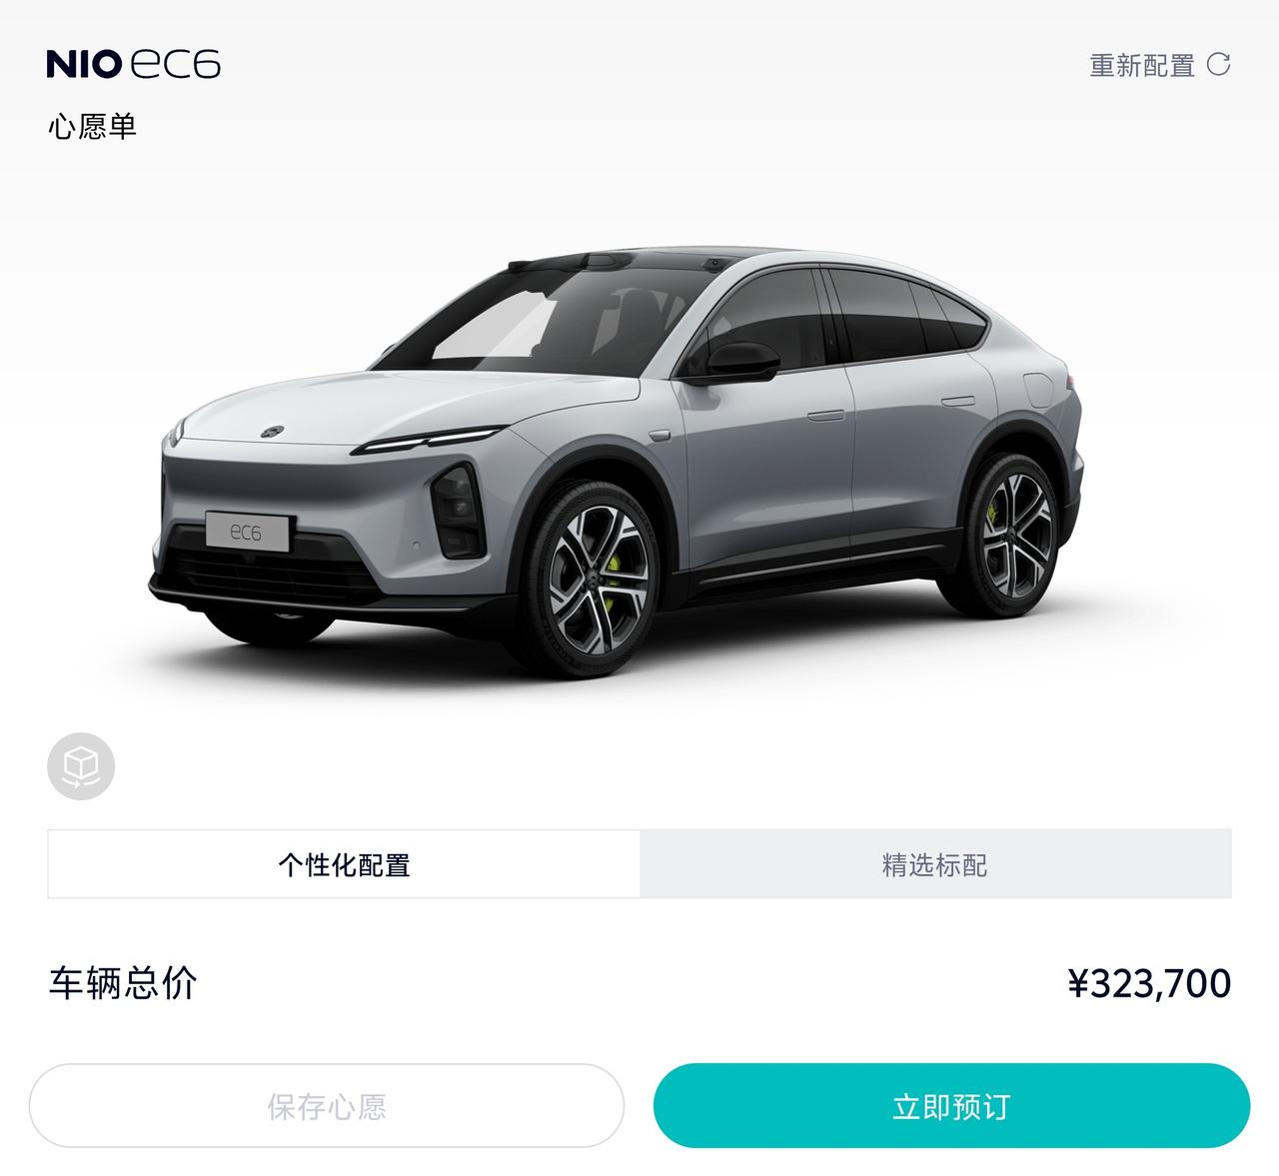Click the NIO brand logo
Viewport: 1279px width, 1176px height.
click(x=84, y=65)
